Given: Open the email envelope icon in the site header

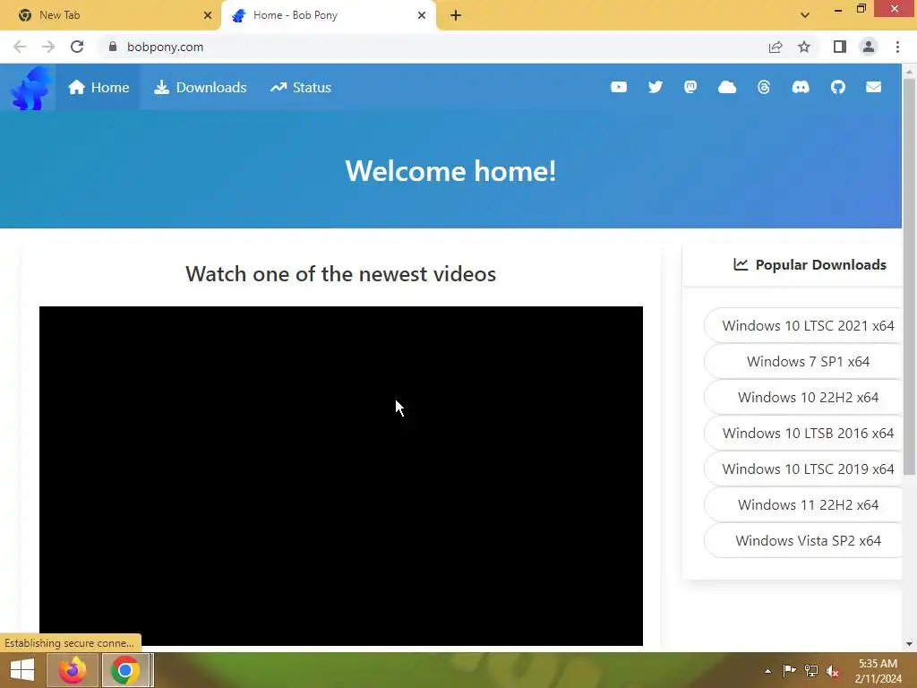Looking at the screenshot, I should coord(874,87).
